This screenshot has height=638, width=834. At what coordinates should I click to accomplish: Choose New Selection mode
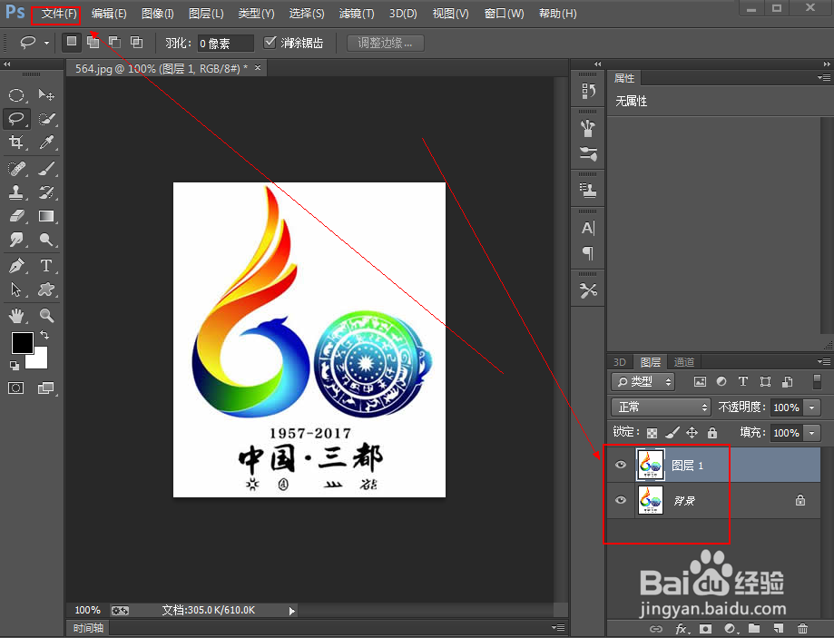72,42
